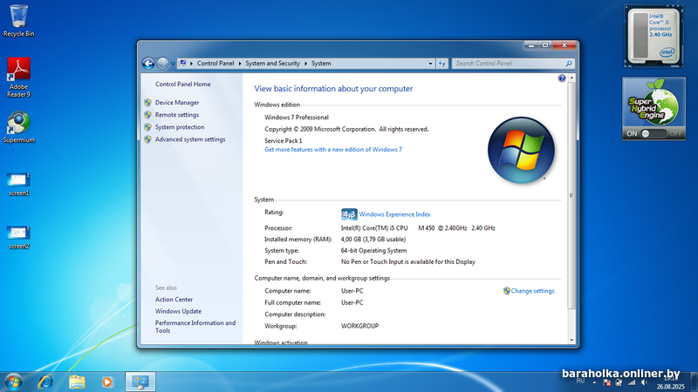The width and height of the screenshot is (698, 392).
Task: Click shield icon beside Remote settings
Action: click(147, 115)
